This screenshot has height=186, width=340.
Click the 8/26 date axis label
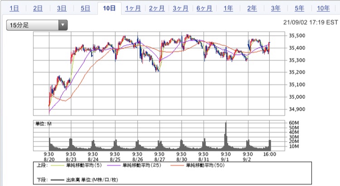pos(137,159)
